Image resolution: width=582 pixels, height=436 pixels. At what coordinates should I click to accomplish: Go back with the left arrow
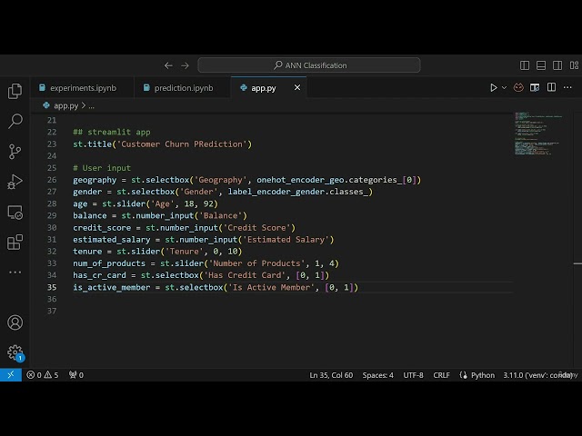pyautogui.click(x=168, y=65)
